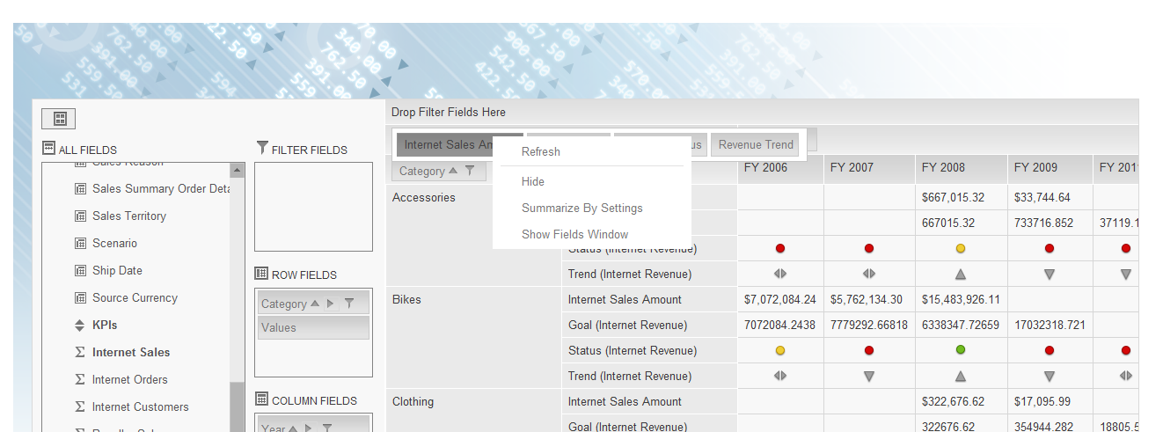This screenshot has height=432, width=1163.
Task: Click the ROW FIELDS header icon
Action: pyautogui.click(x=261, y=274)
